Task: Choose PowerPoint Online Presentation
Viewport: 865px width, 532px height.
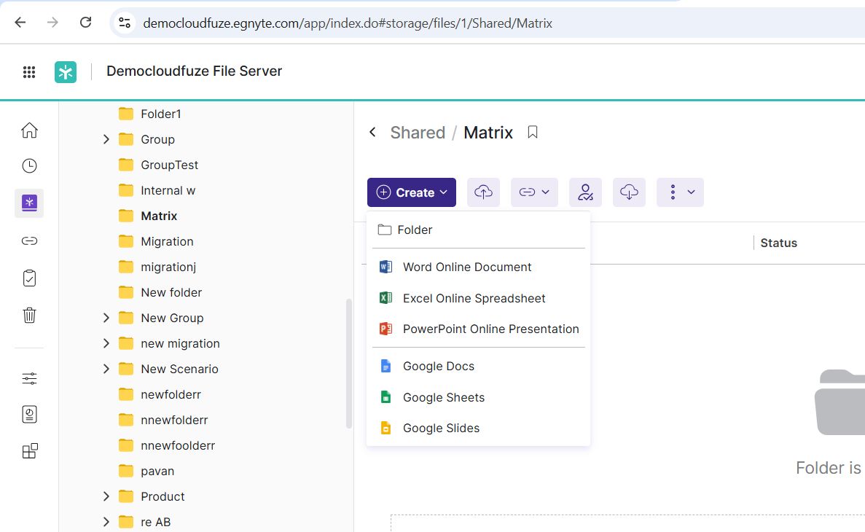Action: click(478, 329)
